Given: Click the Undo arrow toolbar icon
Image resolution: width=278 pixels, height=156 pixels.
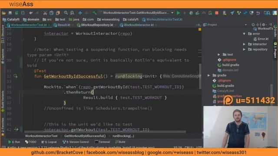Looking at the screenshot, I should point(31,13).
